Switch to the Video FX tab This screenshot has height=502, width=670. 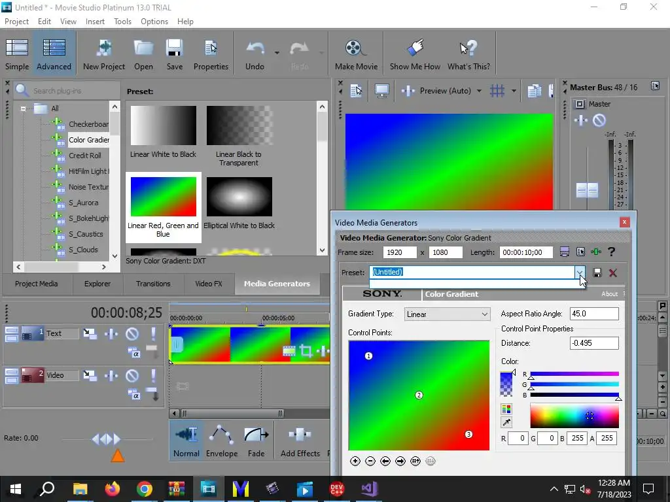209,284
